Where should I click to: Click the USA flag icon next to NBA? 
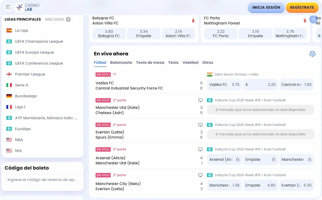(x=9, y=140)
